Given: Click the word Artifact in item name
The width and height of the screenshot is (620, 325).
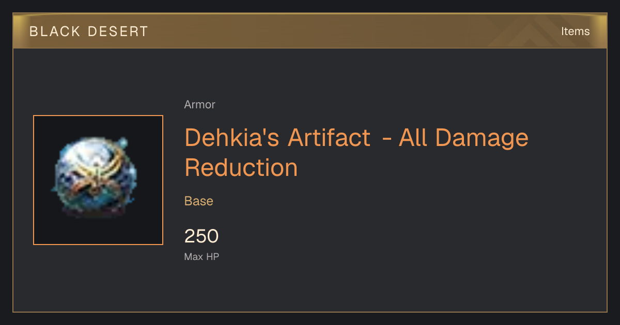Looking at the screenshot, I should click(329, 137).
